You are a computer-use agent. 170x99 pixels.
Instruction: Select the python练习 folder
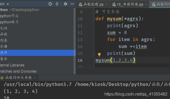click(9, 22)
